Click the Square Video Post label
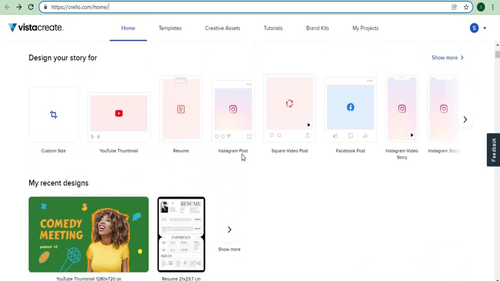 [289, 151]
